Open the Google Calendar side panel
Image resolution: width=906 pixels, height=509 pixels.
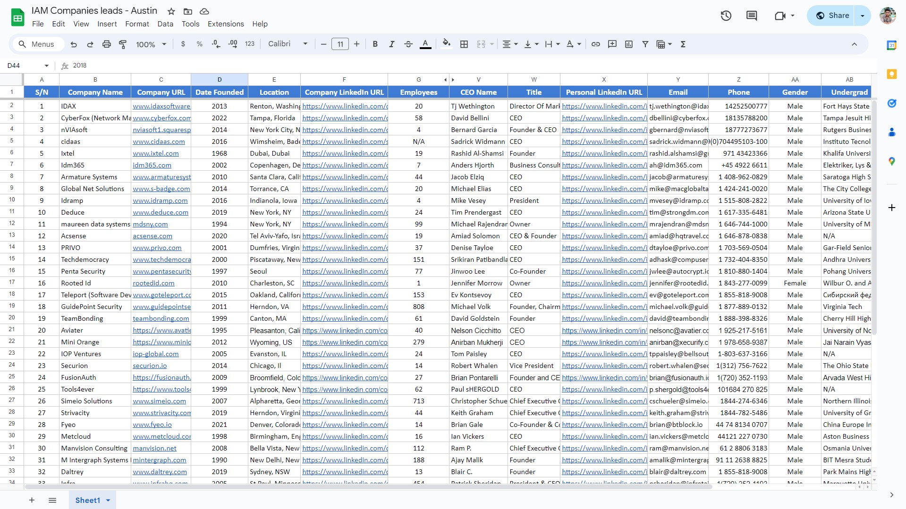[891, 45]
